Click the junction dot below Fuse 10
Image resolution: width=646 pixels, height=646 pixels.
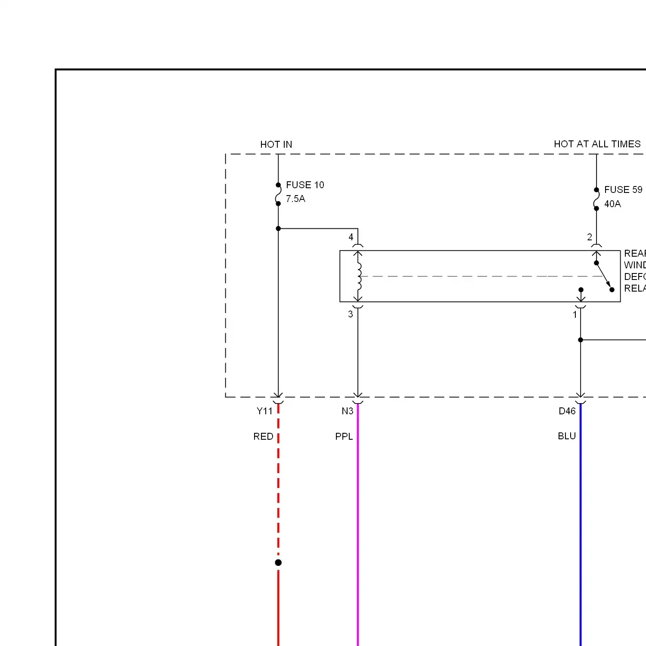coord(278,228)
